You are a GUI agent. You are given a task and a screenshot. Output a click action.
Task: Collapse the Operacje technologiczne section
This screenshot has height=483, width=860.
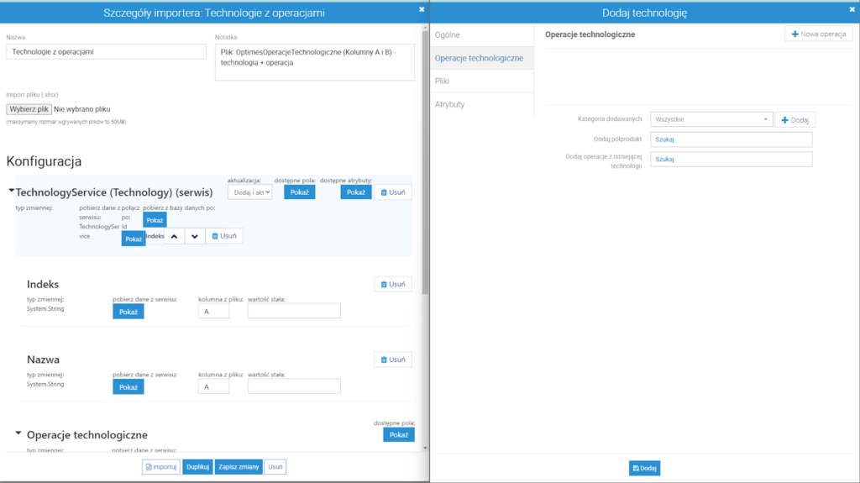[x=18, y=433]
